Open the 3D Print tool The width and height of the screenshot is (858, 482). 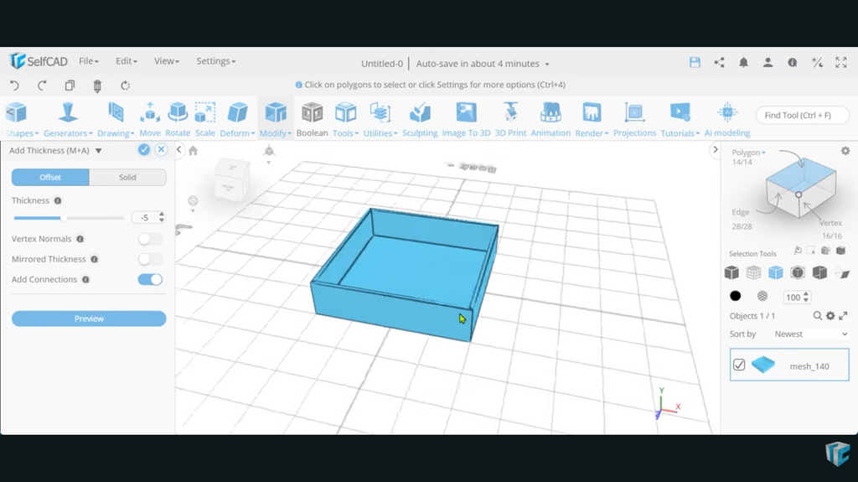510,119
